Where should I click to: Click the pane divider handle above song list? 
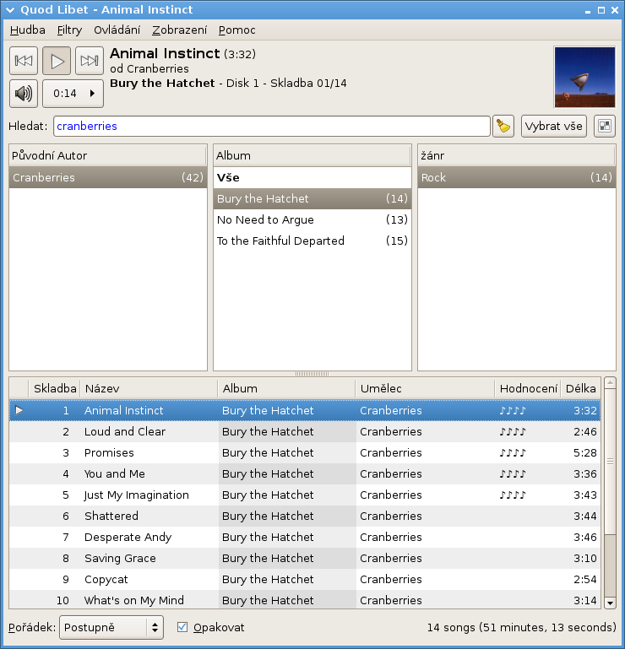click(x=312, y=374)
